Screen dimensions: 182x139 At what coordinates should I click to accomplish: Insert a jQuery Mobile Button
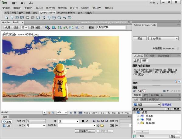click(x=59, y=18)
